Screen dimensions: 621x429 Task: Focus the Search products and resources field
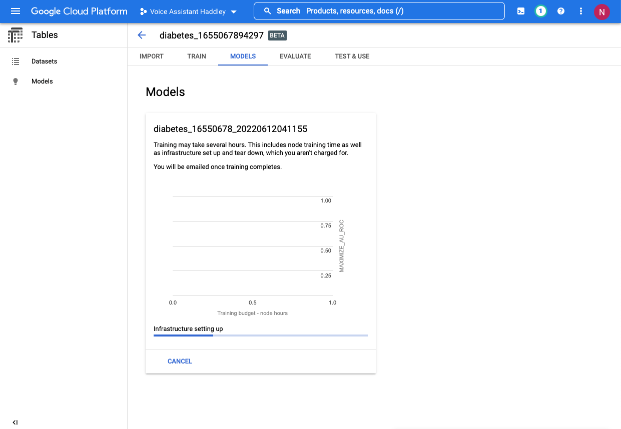[x=379, y=11]
